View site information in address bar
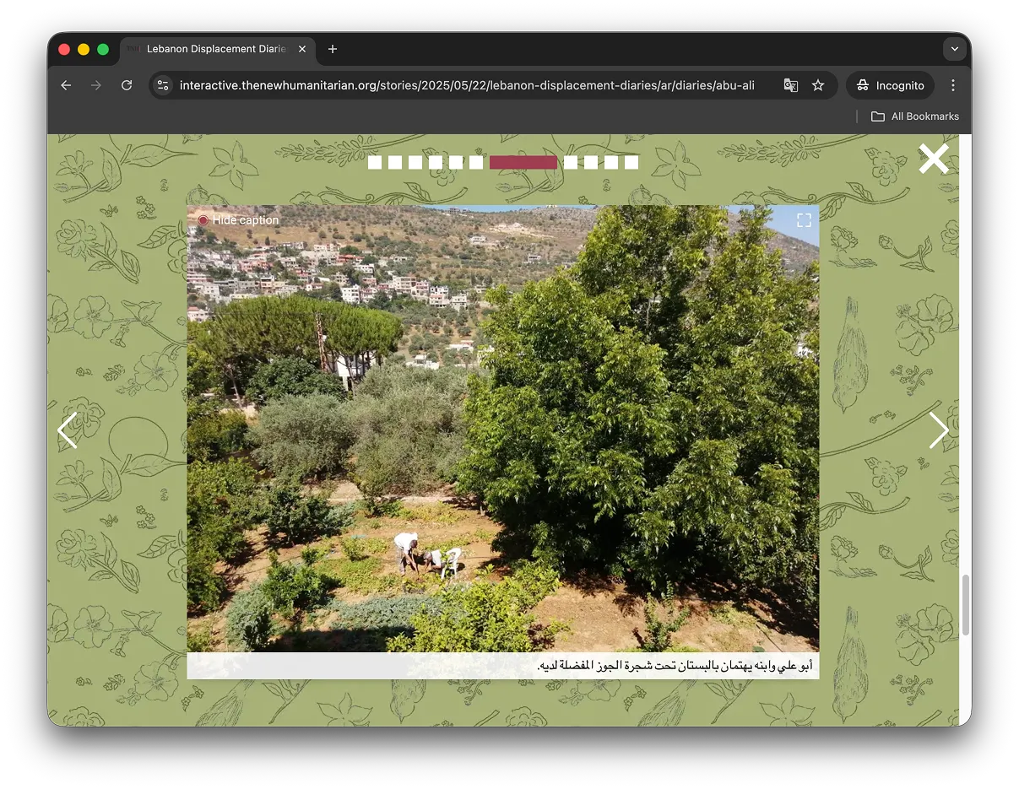 [164, 85]
